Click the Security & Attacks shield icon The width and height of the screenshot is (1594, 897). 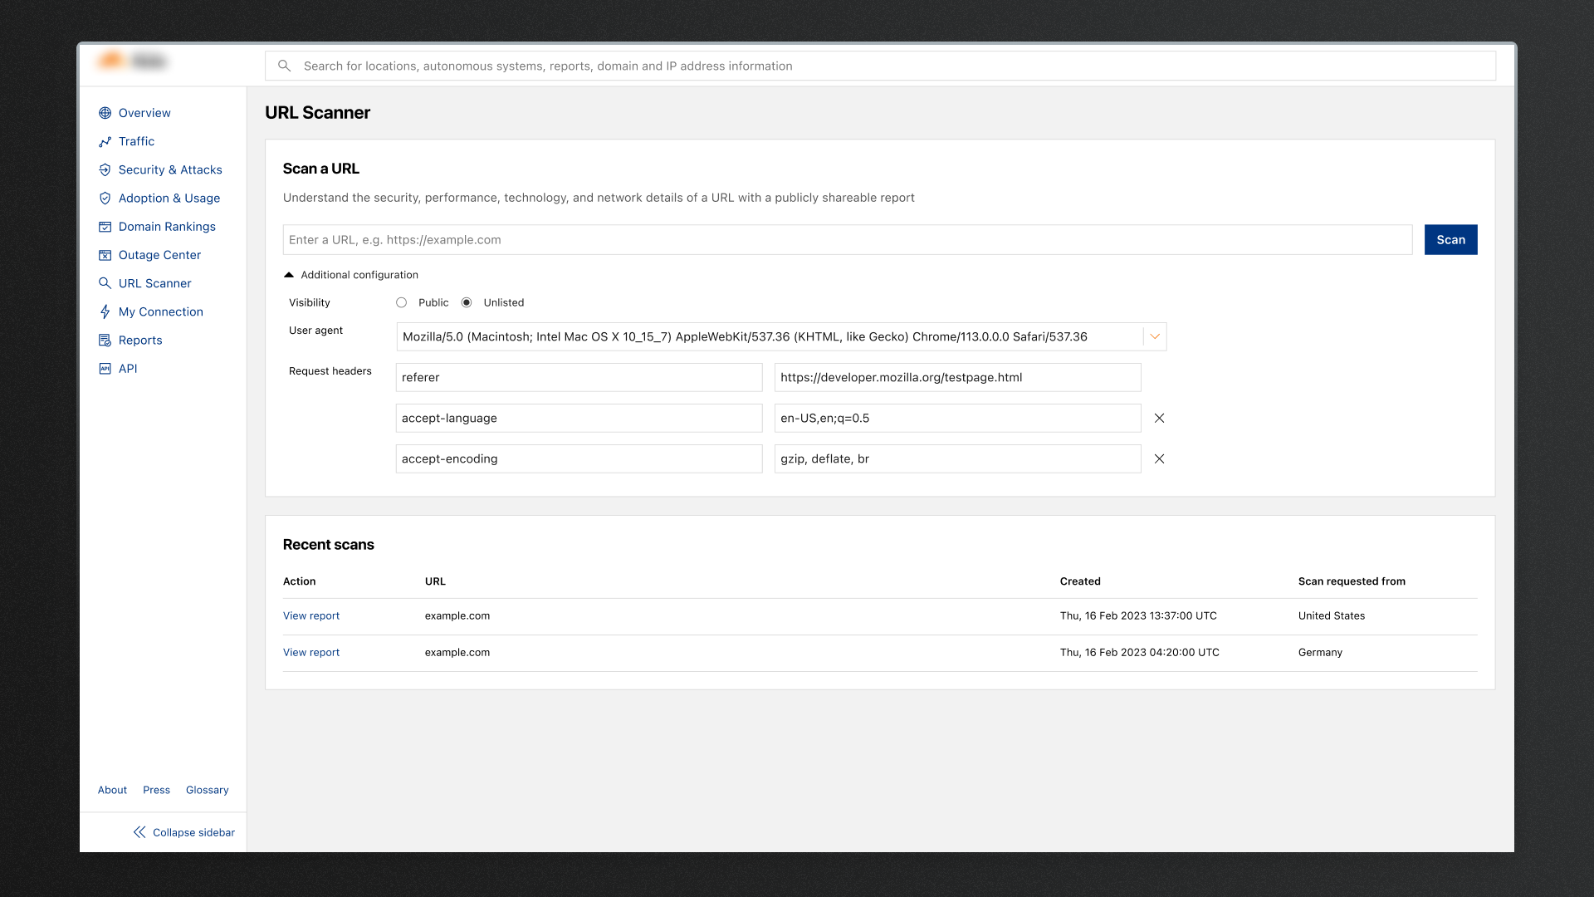click(x=105, y=170)
